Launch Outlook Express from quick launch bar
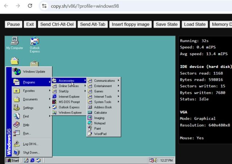Viewport: 232px width, 164px height. click(x=39, y=160)
